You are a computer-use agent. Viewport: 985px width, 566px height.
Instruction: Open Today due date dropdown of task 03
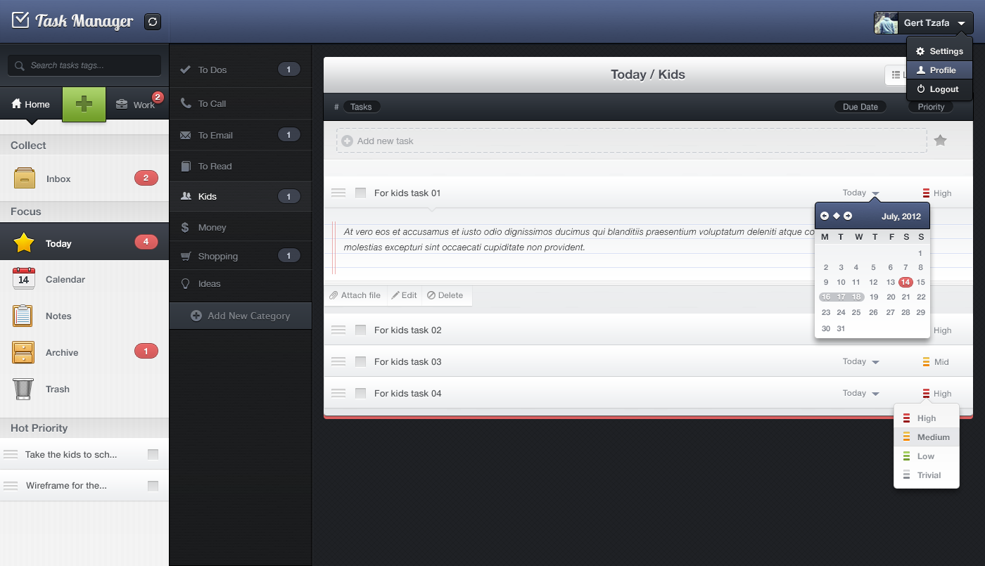[861, 361]
